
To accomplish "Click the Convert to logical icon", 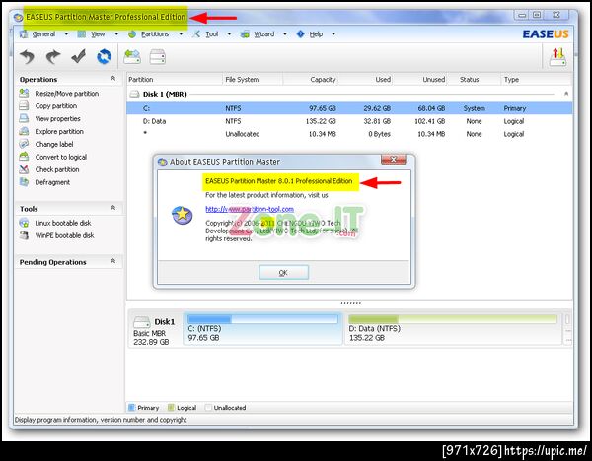I will tap(24, 157).
